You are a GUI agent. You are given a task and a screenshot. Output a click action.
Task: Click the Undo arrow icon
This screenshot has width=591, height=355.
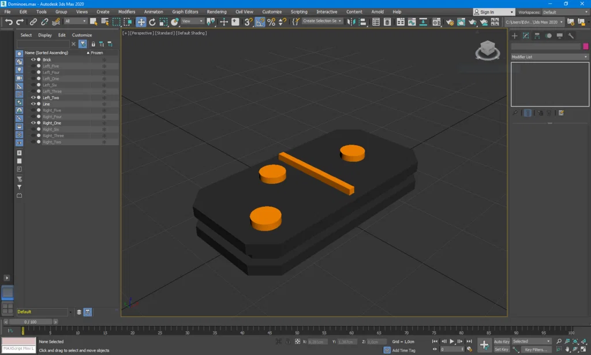[9, 22]
